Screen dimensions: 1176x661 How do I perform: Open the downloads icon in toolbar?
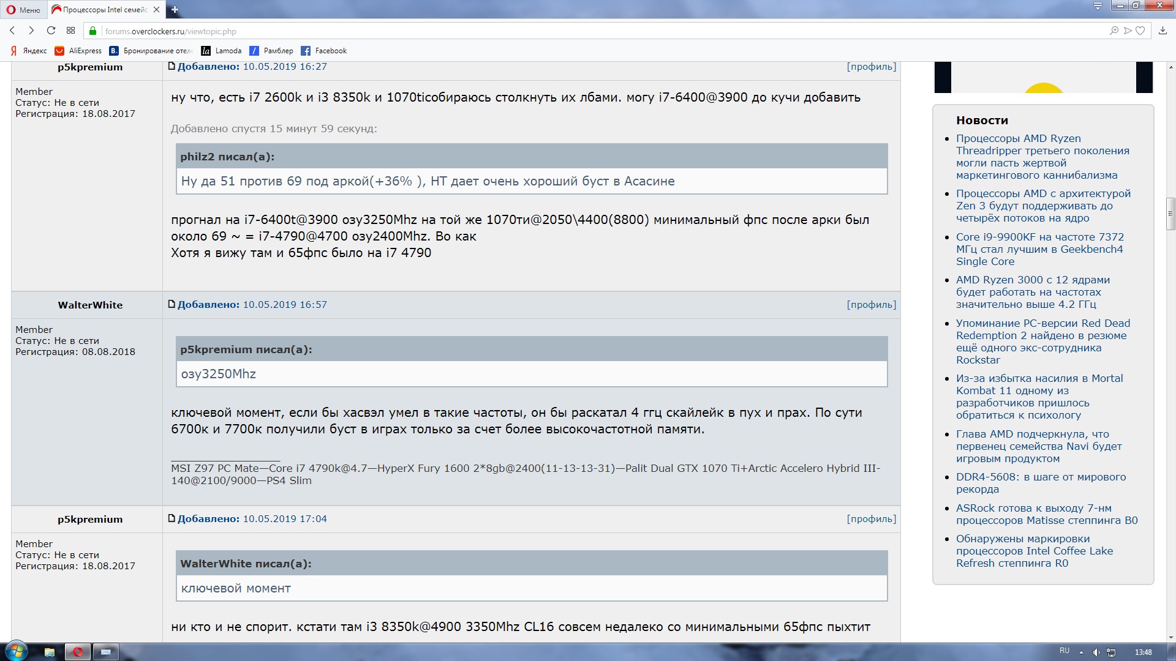click(1163, 31)
